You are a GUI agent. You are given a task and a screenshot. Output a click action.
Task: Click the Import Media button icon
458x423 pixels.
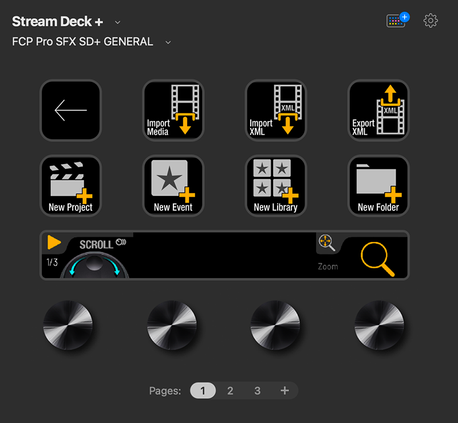pyautogui.click(x=173, y=110)
